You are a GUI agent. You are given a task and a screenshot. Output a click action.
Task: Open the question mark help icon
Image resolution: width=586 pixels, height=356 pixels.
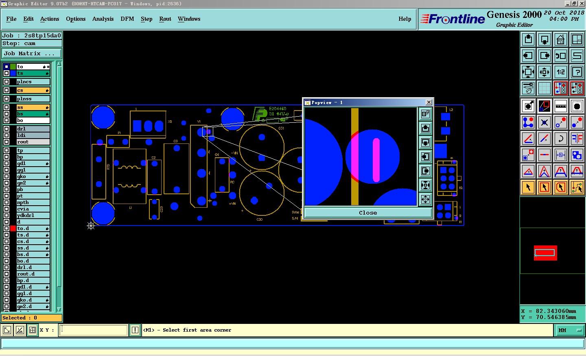(577, 72)
